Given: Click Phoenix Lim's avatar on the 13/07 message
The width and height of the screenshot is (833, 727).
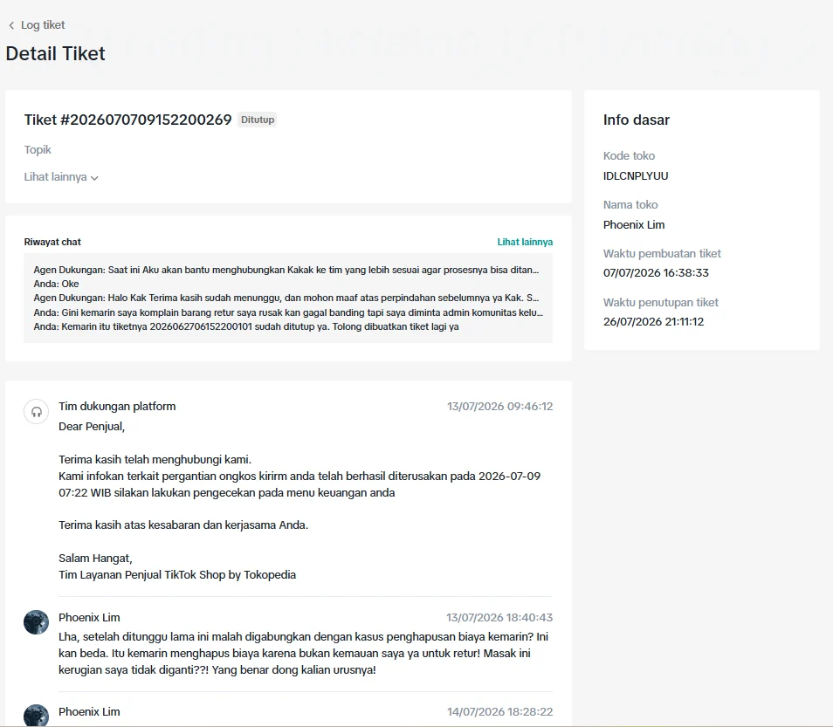Looking at the screenshot, I should pos(36,622).
